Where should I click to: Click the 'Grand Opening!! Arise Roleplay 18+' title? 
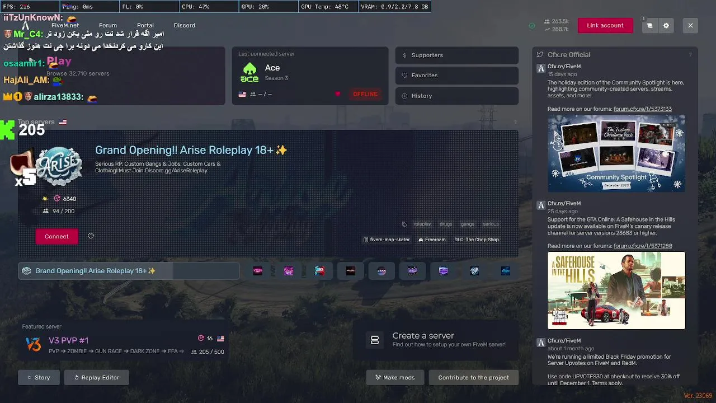pos(191,150)
